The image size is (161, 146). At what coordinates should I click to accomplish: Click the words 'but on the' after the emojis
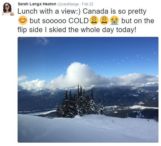138,21
